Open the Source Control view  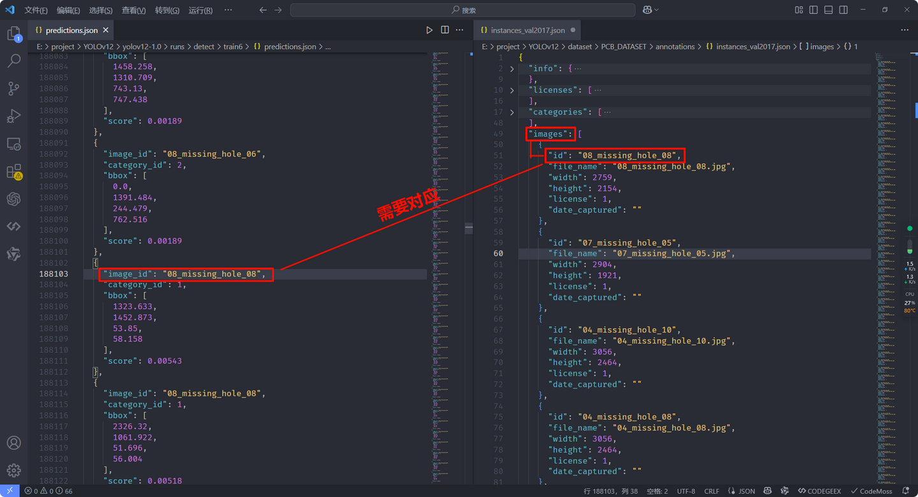(x=13, y=89)
